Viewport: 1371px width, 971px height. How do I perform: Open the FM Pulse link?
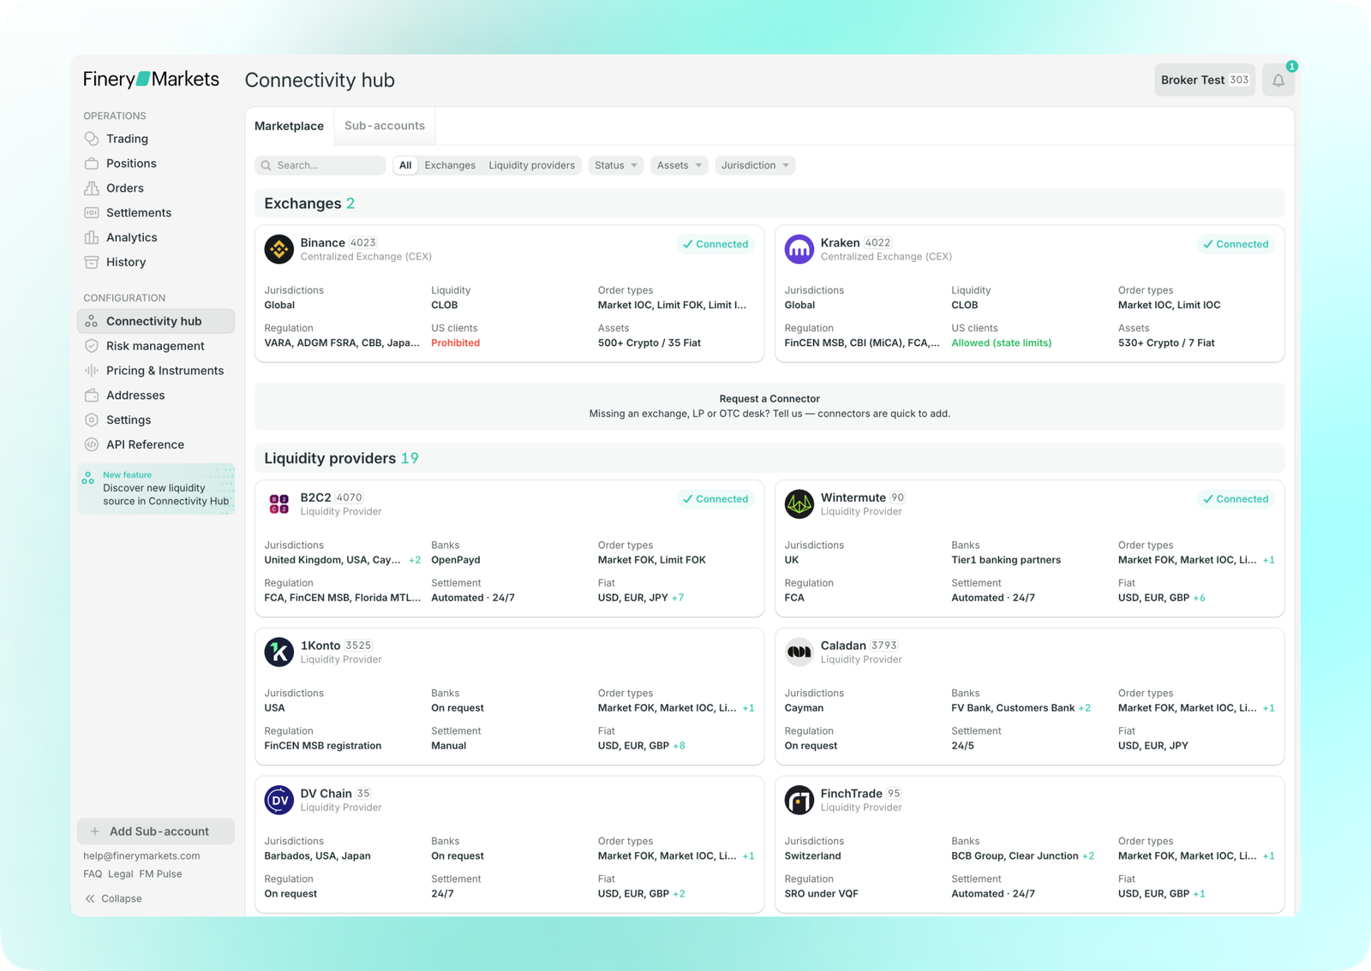[160, 874]
